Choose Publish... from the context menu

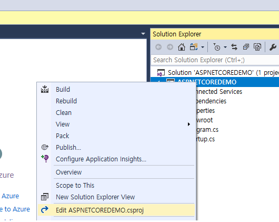(x=116, y=147)
